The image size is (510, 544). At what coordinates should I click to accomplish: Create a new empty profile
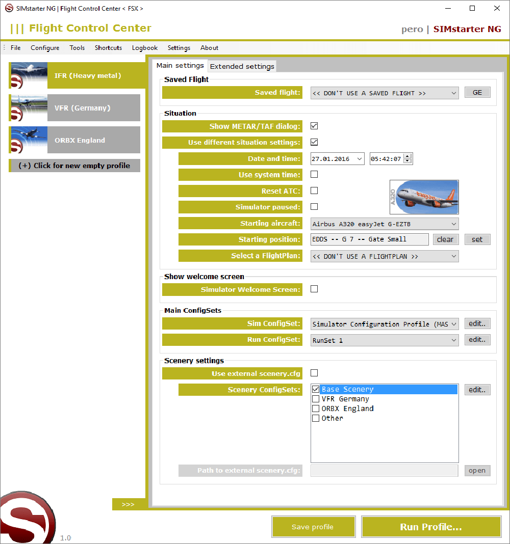coord(74,166)
